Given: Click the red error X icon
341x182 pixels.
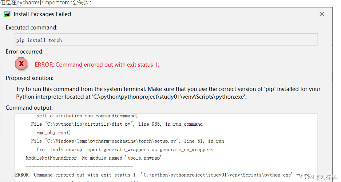Looking at the screenshot, I should (21, 64).
